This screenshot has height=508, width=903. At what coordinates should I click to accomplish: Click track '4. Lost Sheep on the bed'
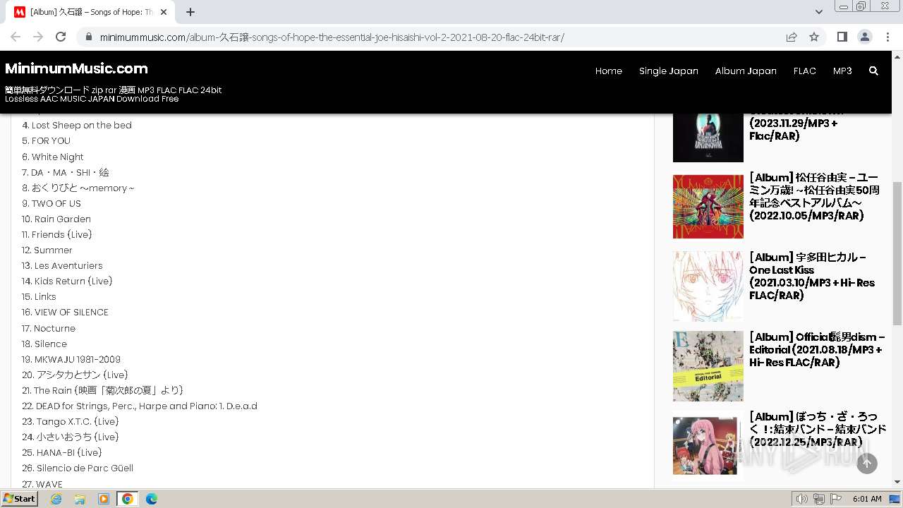click(77, 126)
